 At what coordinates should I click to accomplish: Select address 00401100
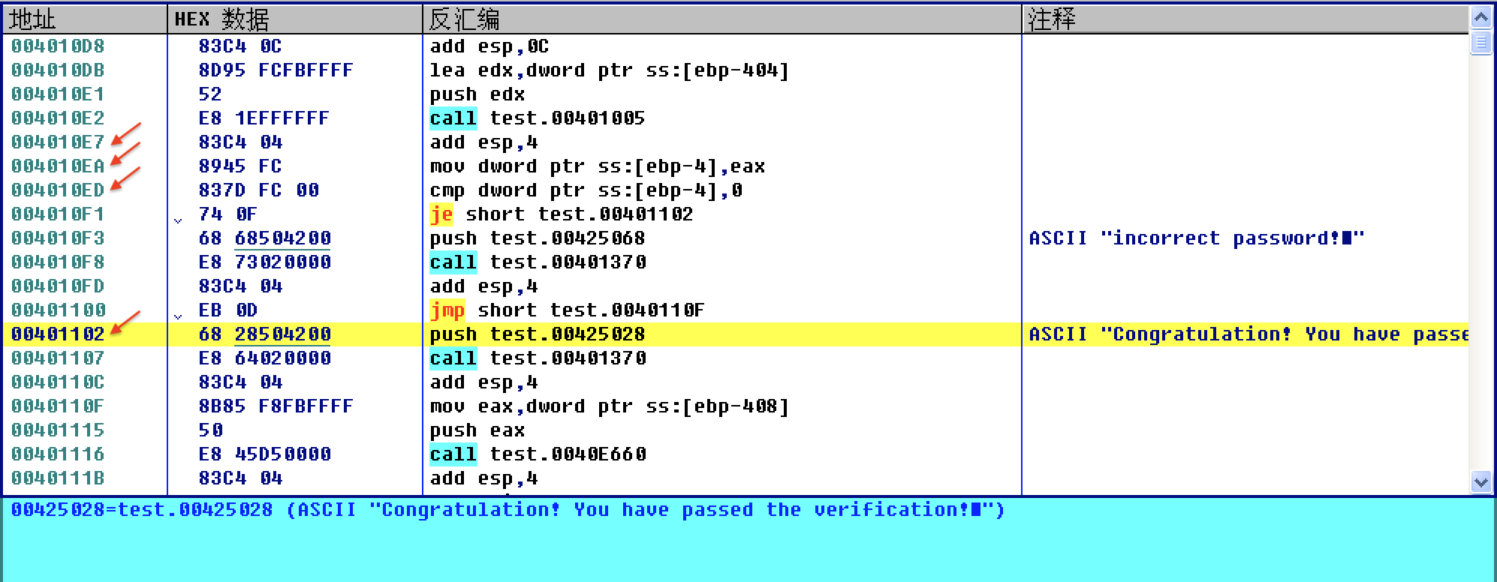58,310
